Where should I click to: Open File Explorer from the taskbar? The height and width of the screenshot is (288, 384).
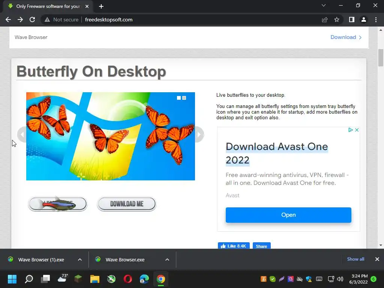click(x=95, y=279)
